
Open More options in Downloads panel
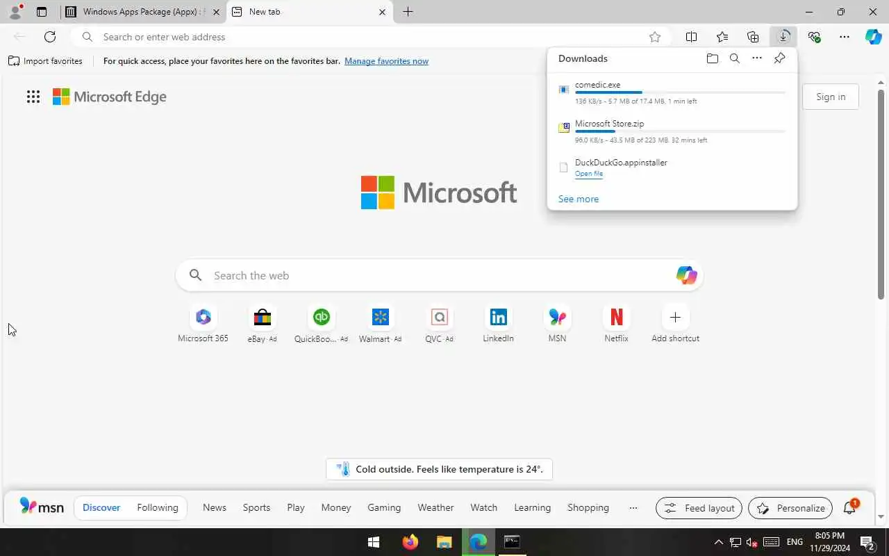point(757,58)
